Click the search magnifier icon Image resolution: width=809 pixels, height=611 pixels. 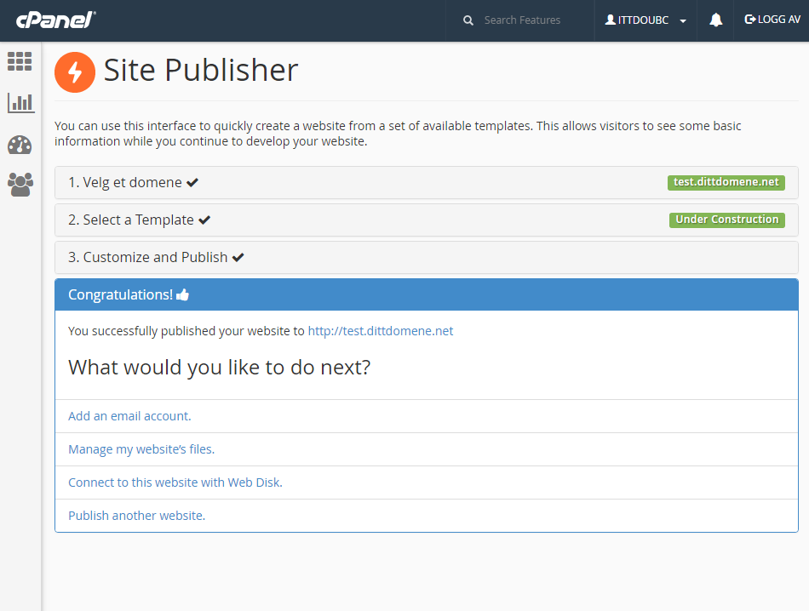pos(468,20)
